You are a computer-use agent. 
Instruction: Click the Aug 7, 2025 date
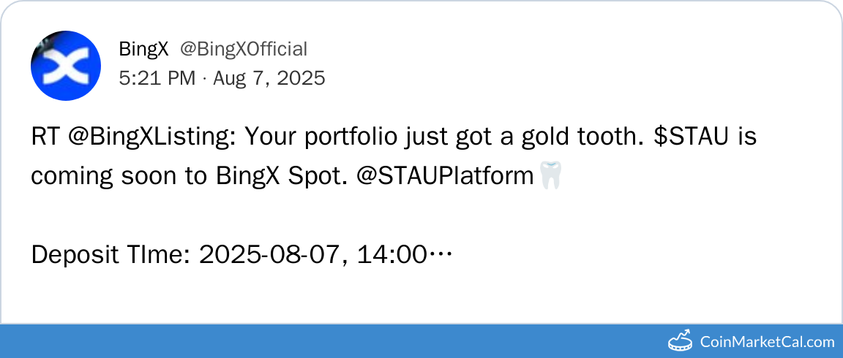pos(269,78)
